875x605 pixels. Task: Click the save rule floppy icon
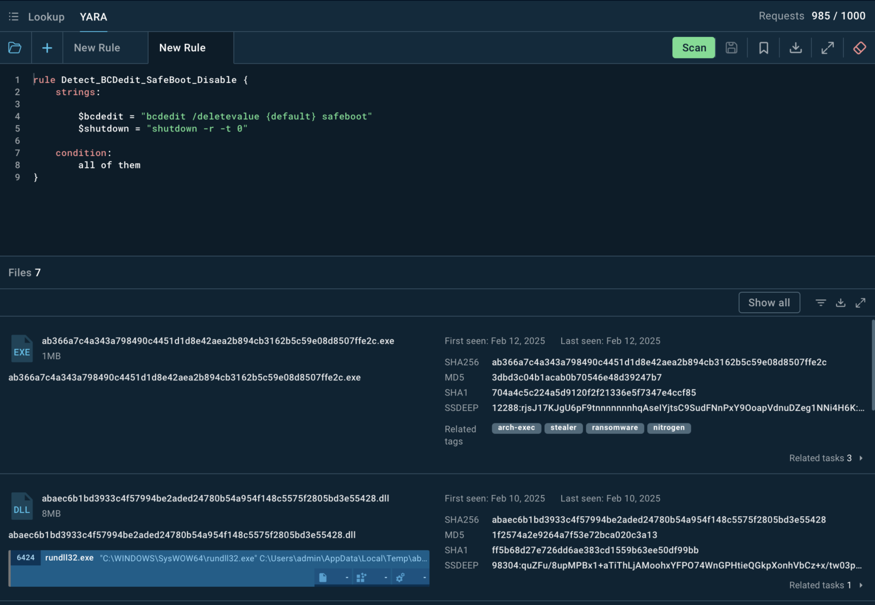click(731, 48)
